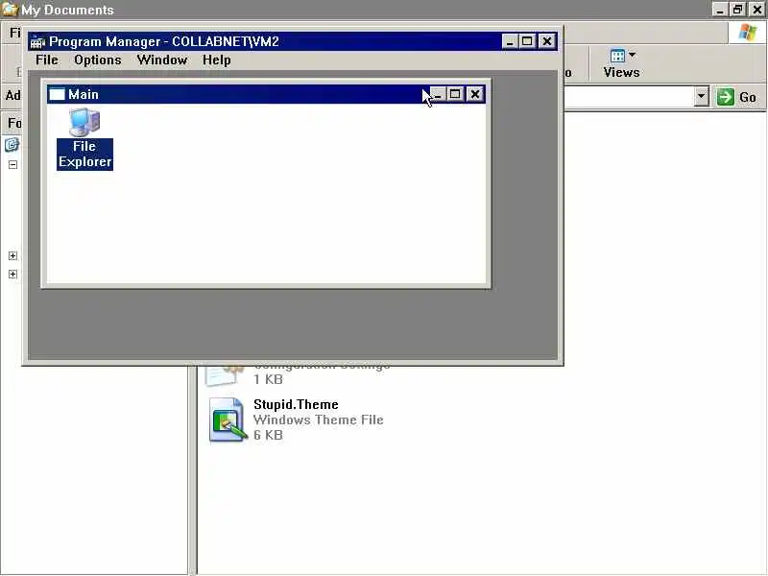Expand the upper collapsed folder tree node
768x576 pixels.
pyautogui.click(x=12, y=255)
